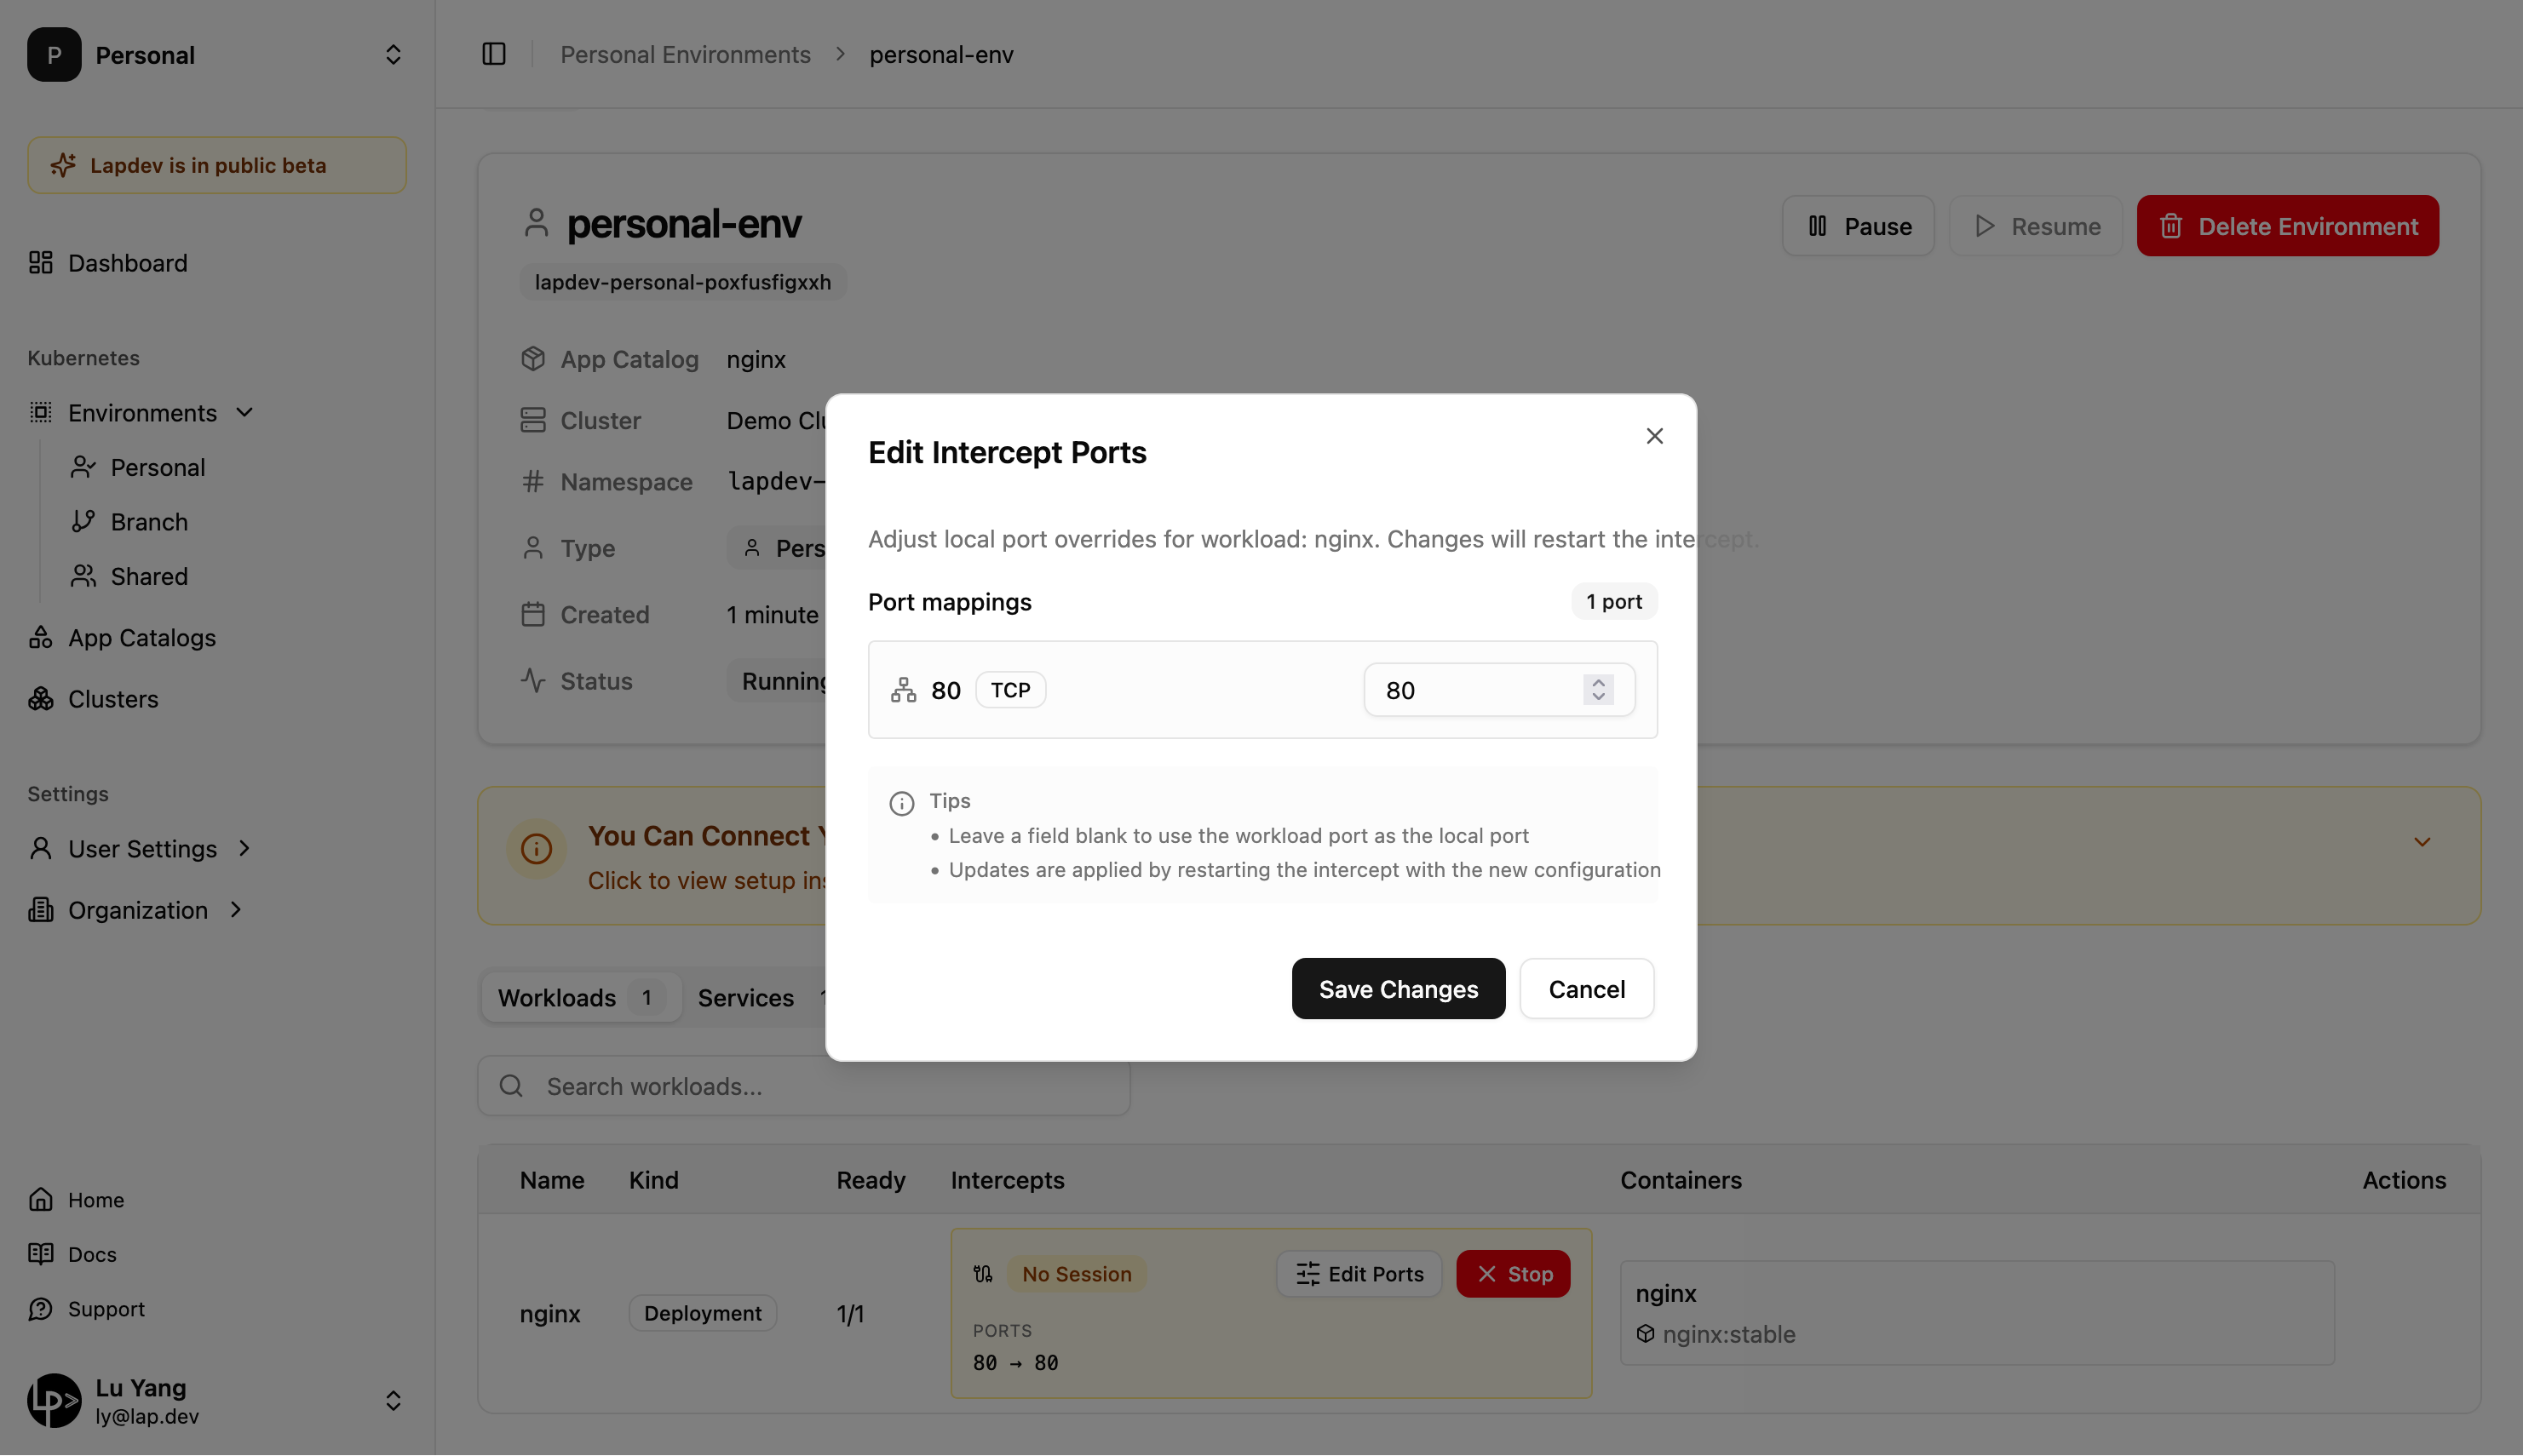This screenshot has height=1456, width=2523.
Task: Collapse the Environments section chevron
Action: (245, 413)
